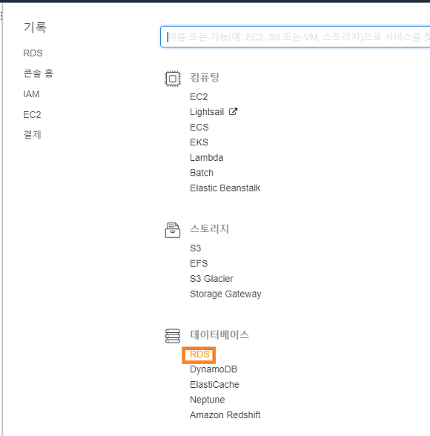Screen dimensions: 430x436
Task: Open the S3 Glacier service
Action: pyautogui.click(x=211, y=278)
